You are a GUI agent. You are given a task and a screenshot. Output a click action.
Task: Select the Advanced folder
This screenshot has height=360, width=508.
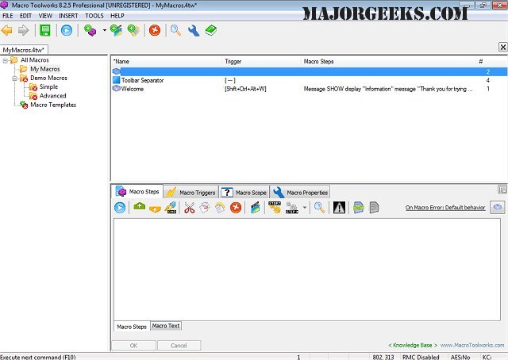53,96
